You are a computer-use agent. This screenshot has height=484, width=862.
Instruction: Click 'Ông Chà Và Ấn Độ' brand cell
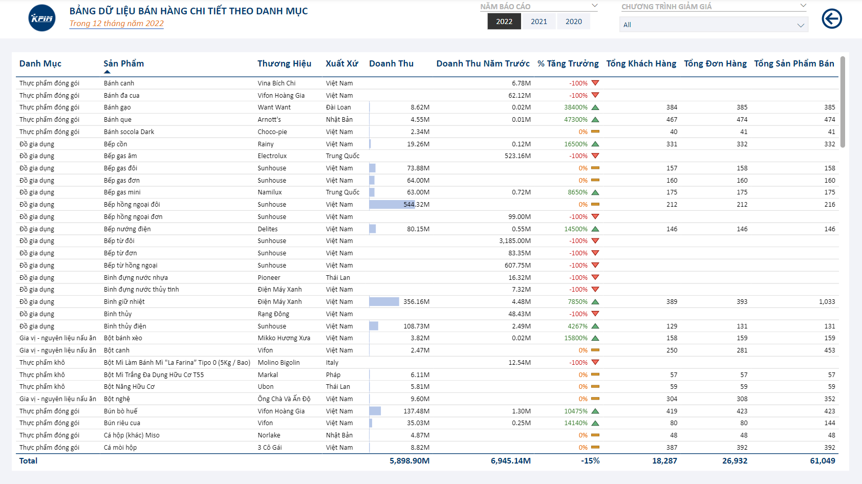[x=284, y=399]
